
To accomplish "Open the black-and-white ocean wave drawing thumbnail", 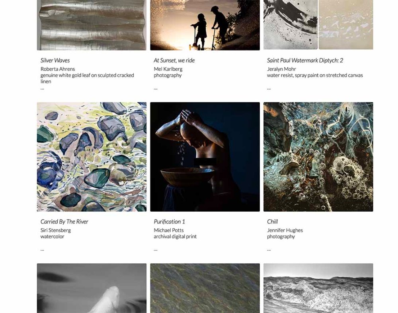I will [318, 288].
